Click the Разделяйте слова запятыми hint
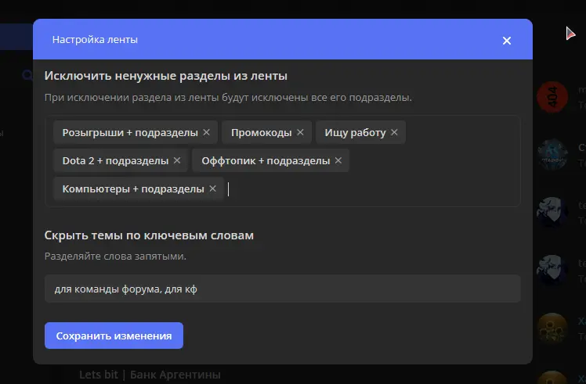Screen dimensions: 586x384 coord(115,257)
